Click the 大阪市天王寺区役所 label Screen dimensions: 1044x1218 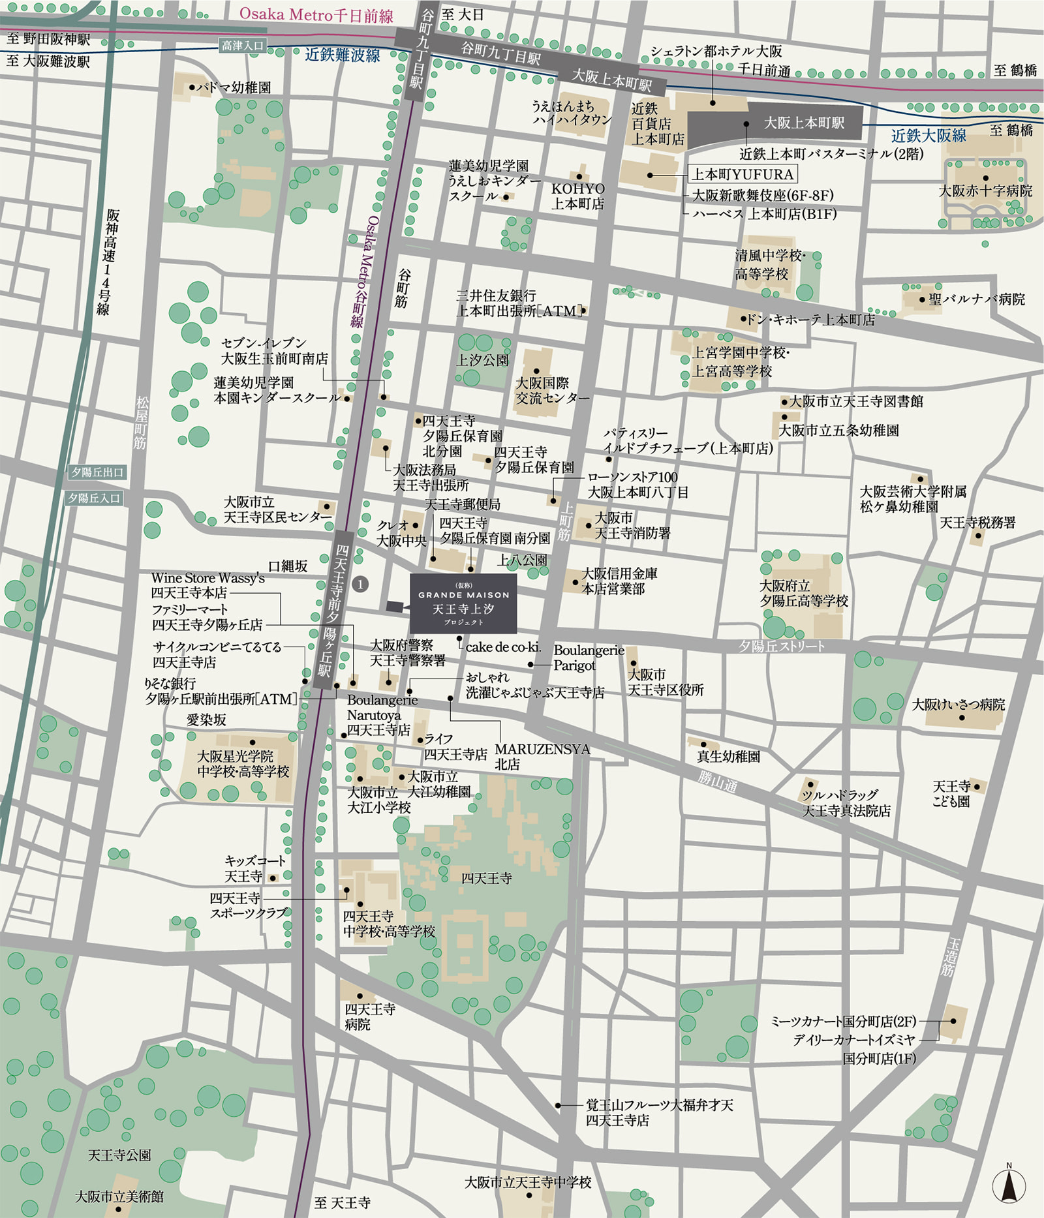(666, 682)
